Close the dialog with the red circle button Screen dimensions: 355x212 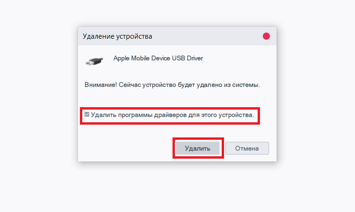click(x=266, y=36)
